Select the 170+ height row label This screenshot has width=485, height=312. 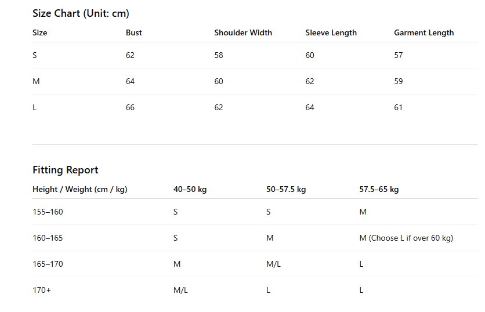(41, 290)
